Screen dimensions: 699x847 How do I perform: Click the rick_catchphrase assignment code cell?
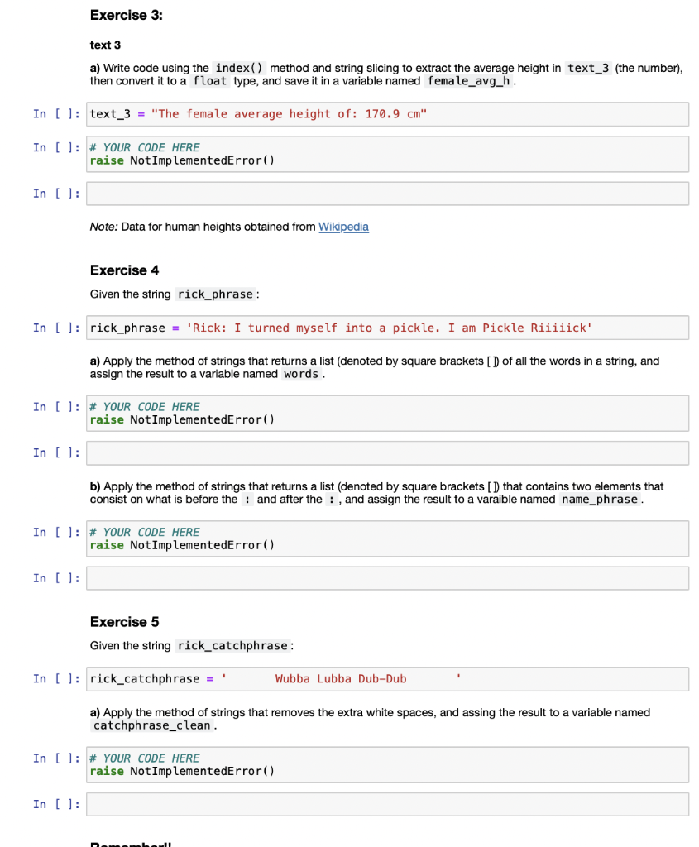tap(387, 679)
